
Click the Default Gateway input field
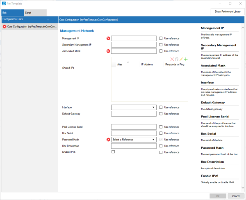pyautogui.click(x=134, y=114)
